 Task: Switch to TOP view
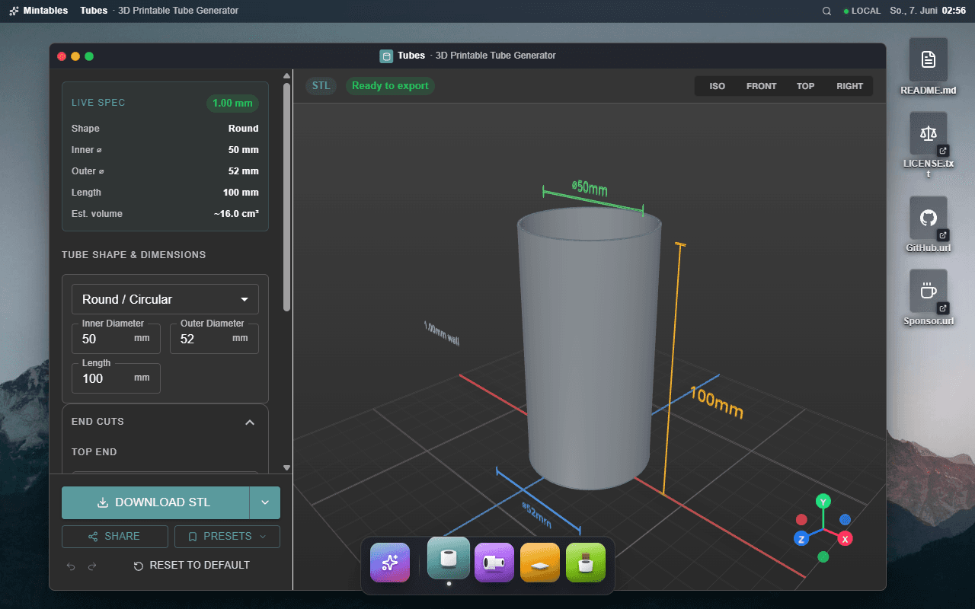pyautogui.click(x=806, y=86)
